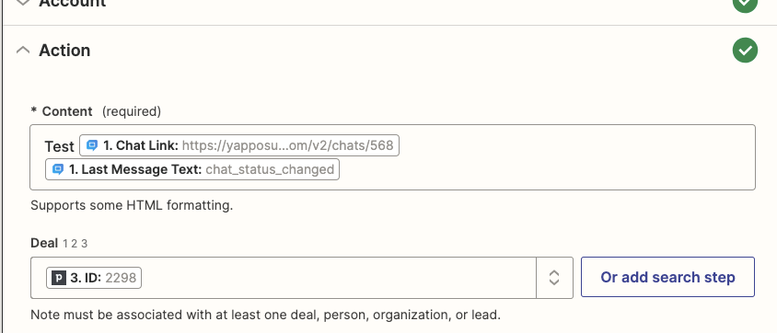Click the chat icon in the Chat Link pill
The width and height of the screenshot is (777, 333).
pos(92,145)
